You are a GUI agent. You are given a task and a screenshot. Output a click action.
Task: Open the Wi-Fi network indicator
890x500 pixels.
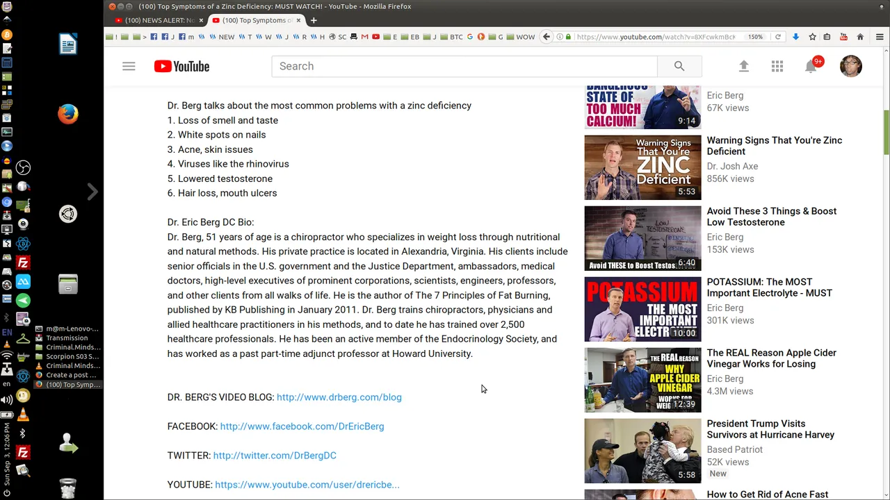7,356
